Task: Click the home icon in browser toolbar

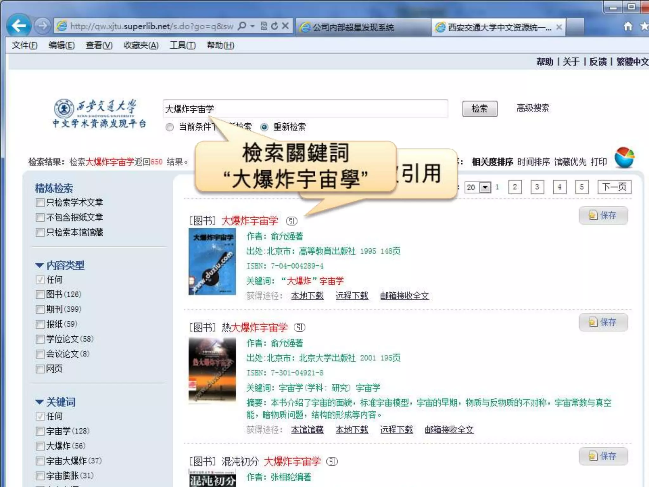Action: pyautogui.click(x=627, y=27)
